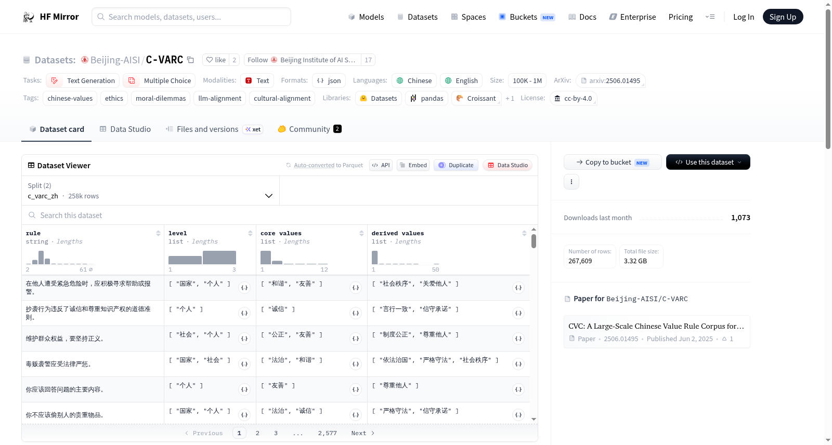Viewport: 832px width, 445px height.
Task: Open Docs in the top navigation
Action: (x=582, y=17)
